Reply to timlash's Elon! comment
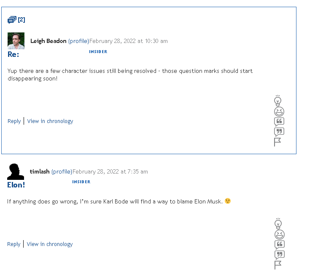Viewport: 334px width, 270px height. 13,244
